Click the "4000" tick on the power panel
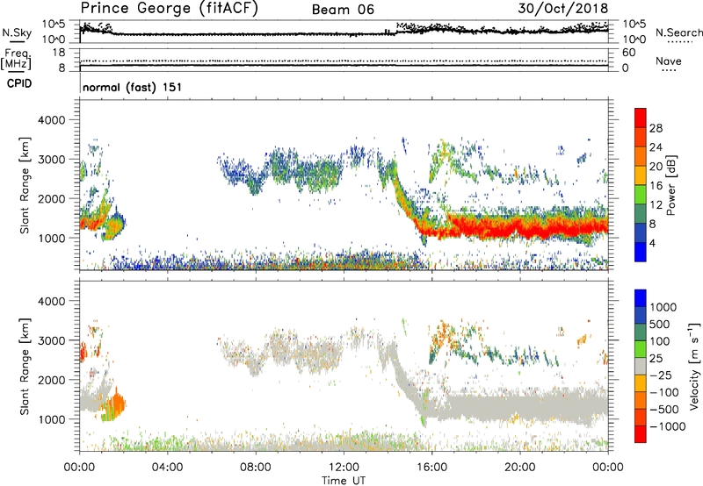The width and height of the screenshot is (703, 486). tap(51, 120)
